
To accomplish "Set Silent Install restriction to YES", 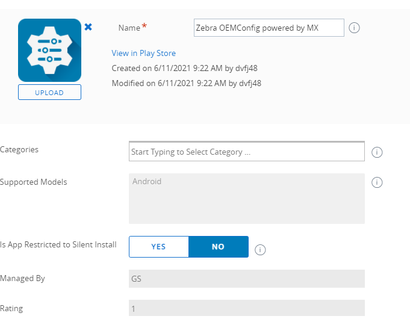I will pyautogui.click(x=159, y=247).
